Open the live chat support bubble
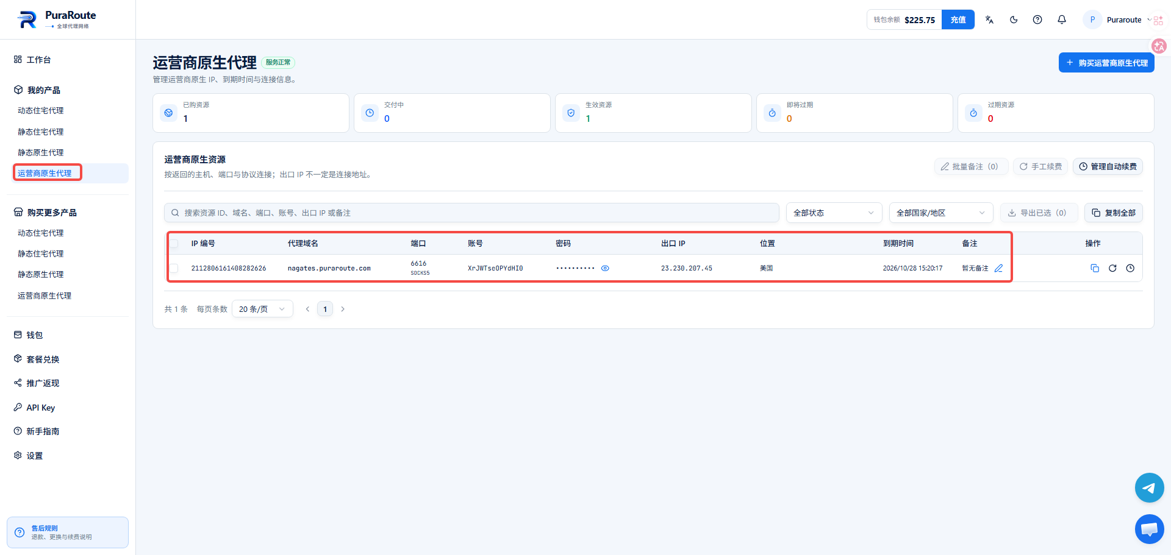This screenshot has height=555, width=1171. tap(1150, 529)
